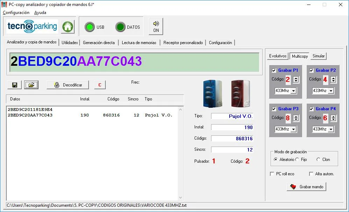Toggle the Grabar P1 checkbox
Viewport: 349px width, 212px height.
click(x=274, y=71)
